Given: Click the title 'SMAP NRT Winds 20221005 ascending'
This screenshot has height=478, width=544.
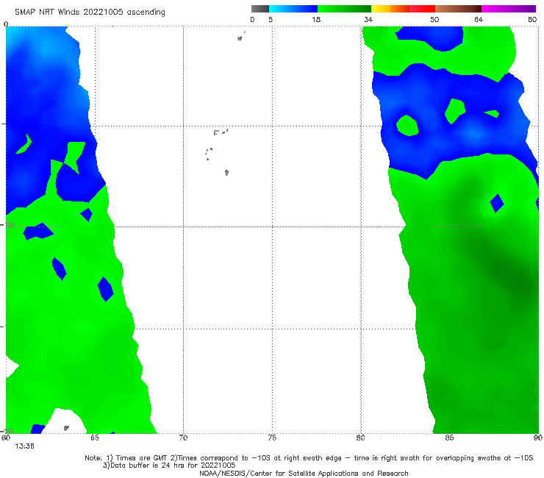Looking at the screenshot, I should [x=90, y=13].
